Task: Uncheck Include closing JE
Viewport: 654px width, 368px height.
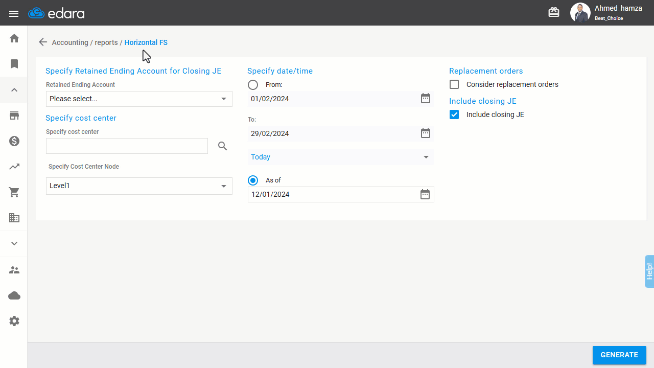Action: click(x=454, y=114)
